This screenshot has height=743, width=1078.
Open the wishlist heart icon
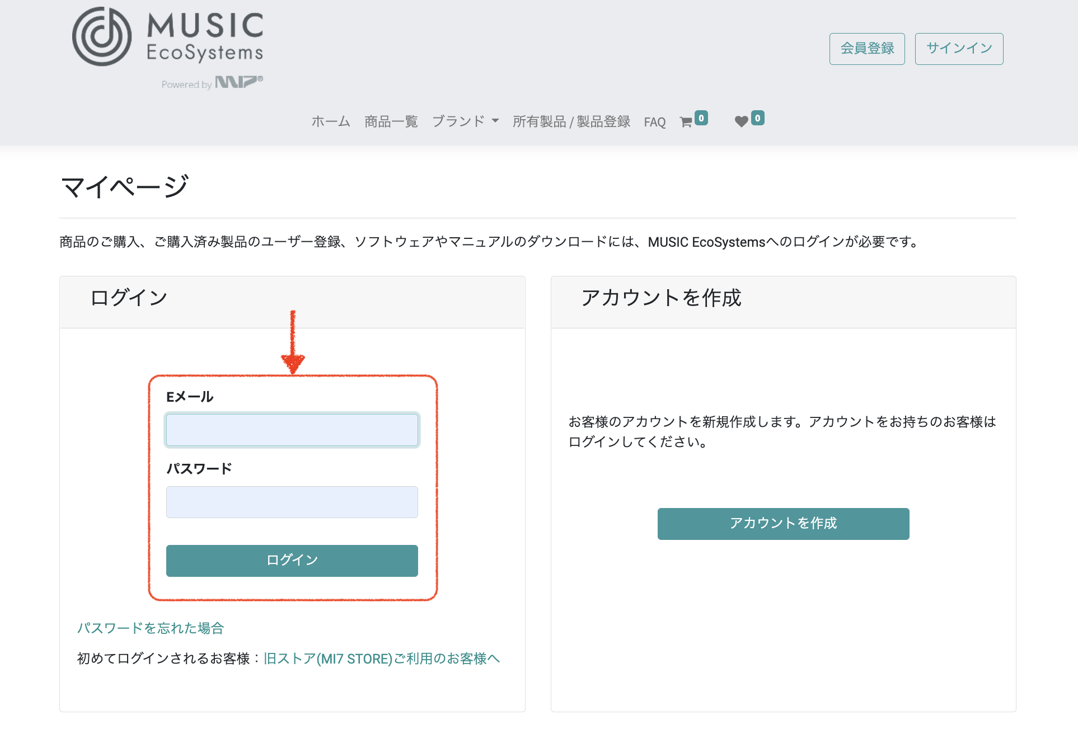tap(741, 121)
